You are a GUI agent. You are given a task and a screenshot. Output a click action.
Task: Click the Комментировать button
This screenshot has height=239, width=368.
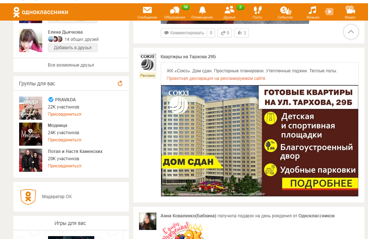pos(184,33)
